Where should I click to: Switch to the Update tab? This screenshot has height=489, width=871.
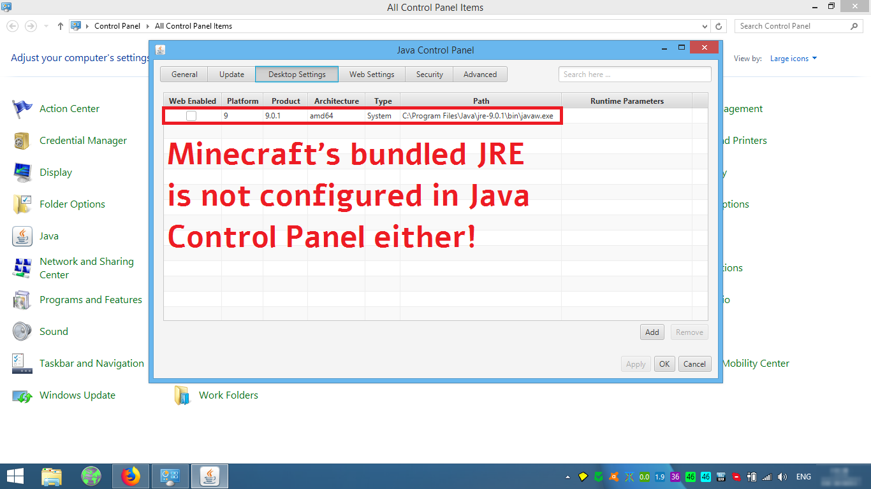[x=231, y=74]
